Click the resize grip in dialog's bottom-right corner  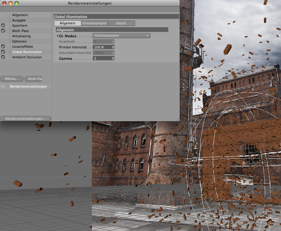[x=177, y=119]
